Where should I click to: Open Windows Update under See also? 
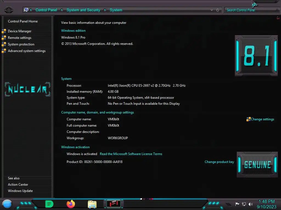click(x=20, y=191)
